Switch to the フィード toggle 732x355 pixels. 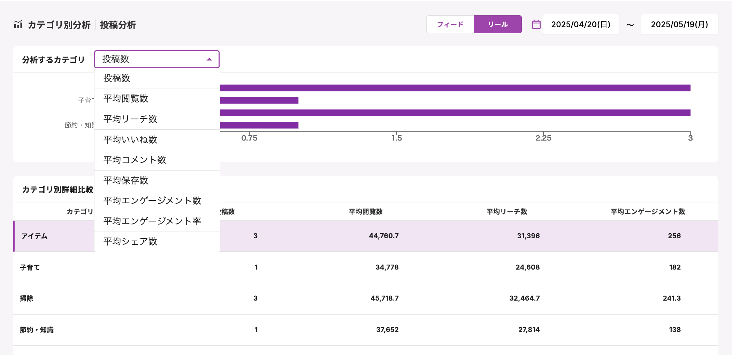(x=450, y=24)
